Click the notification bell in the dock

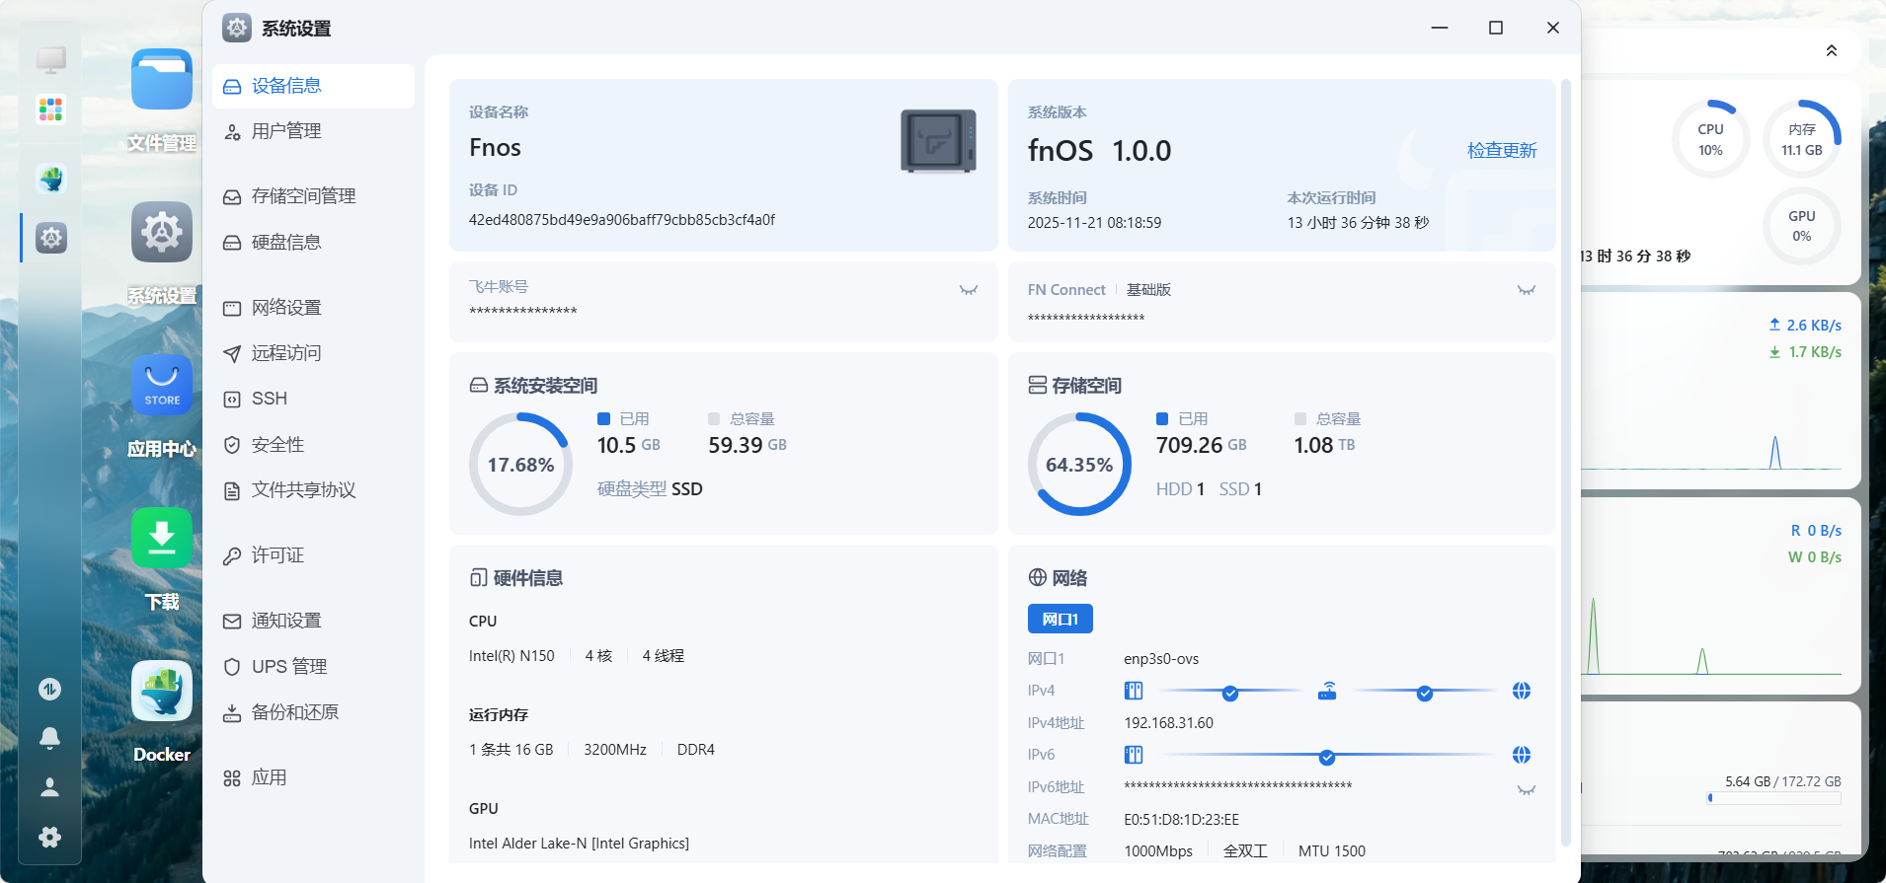point(49,738)
